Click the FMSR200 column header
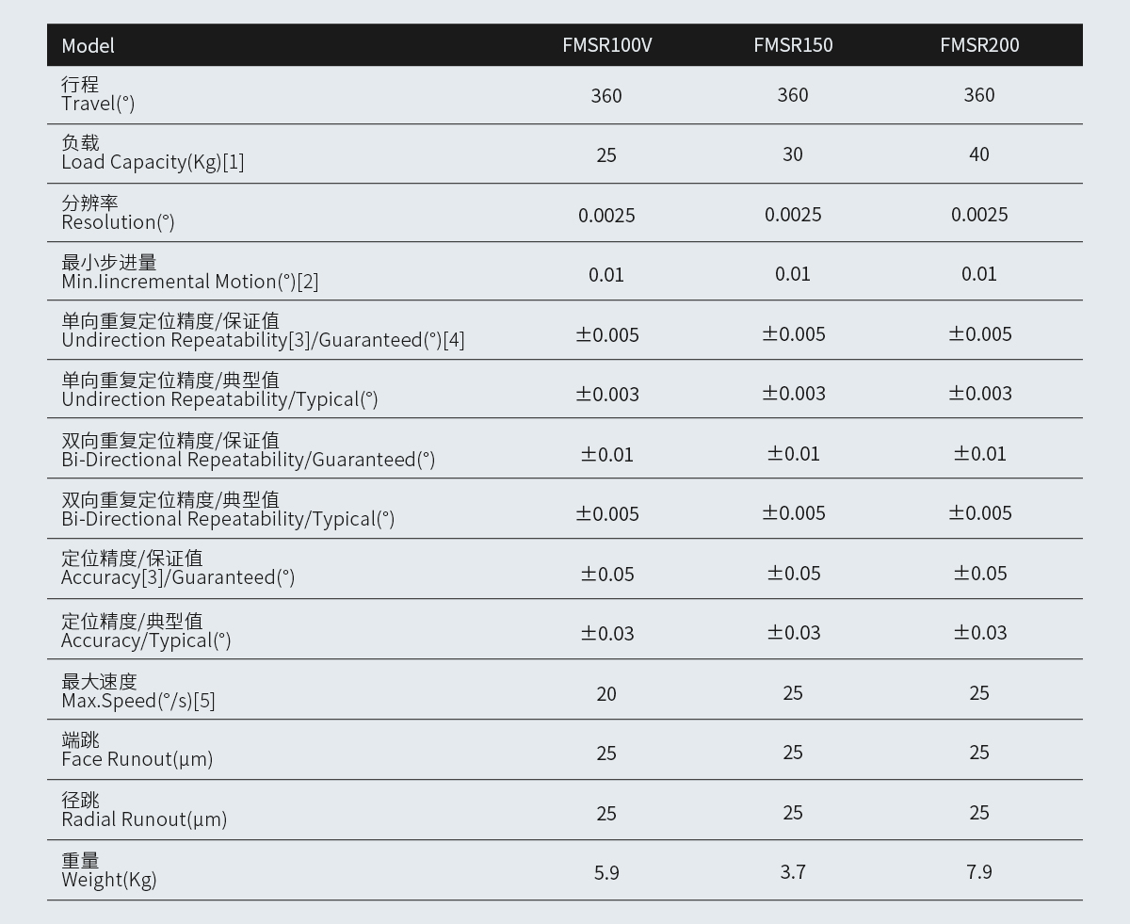 pos(979,45)
